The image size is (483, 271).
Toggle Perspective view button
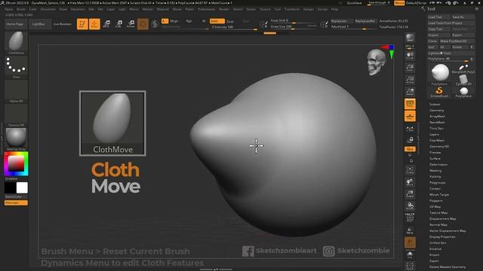(x=410, y=104)
